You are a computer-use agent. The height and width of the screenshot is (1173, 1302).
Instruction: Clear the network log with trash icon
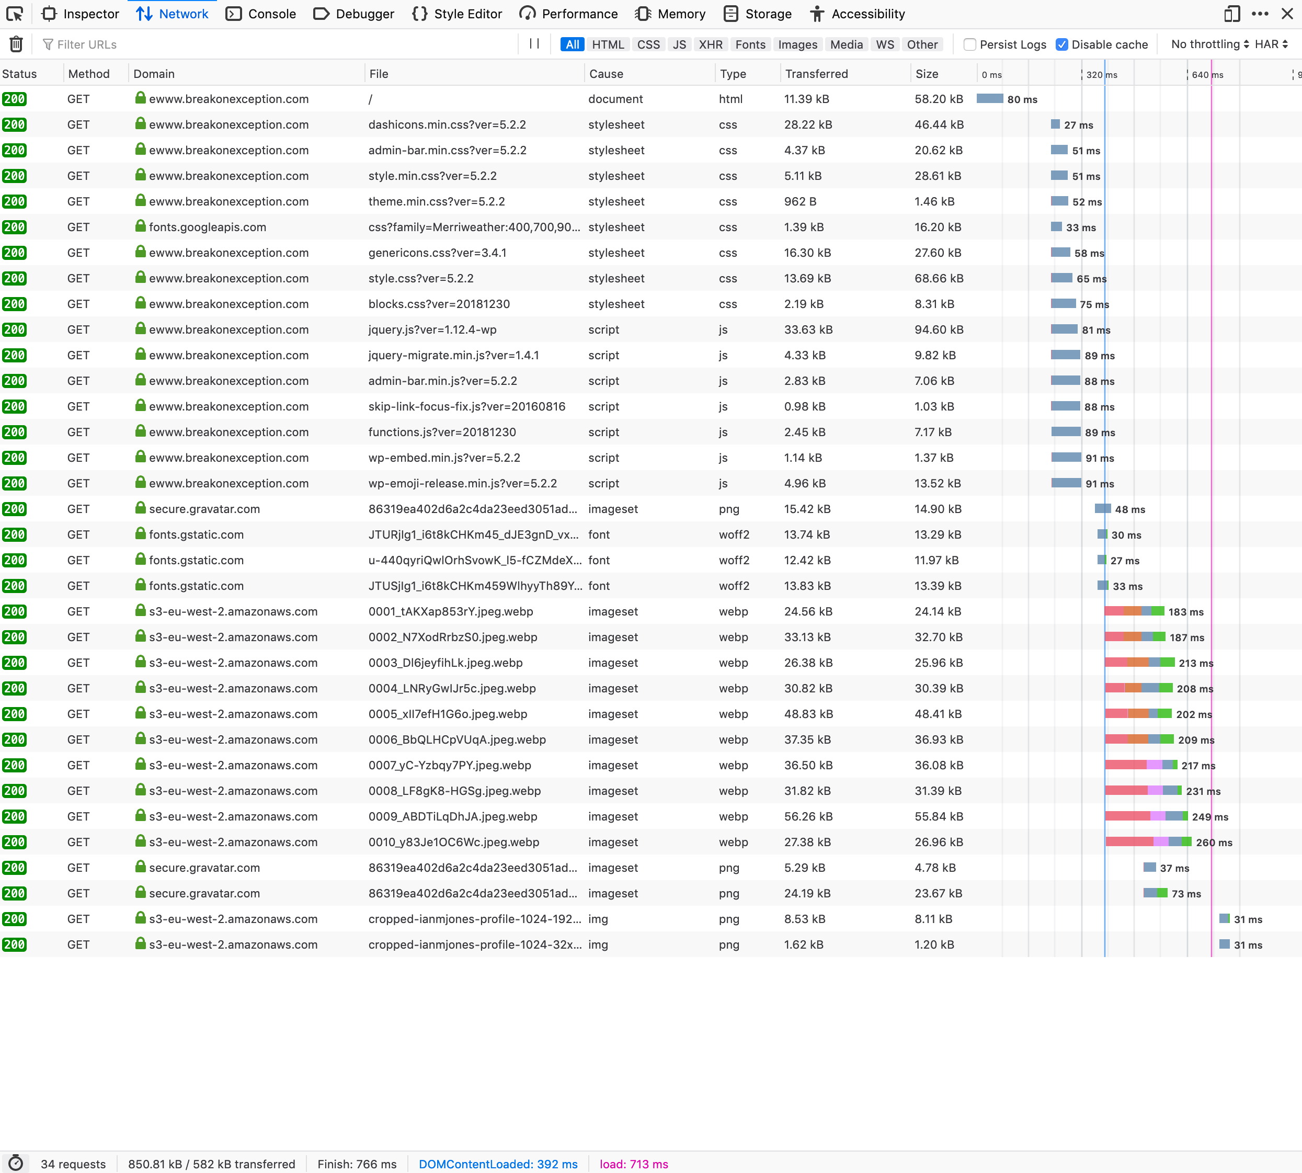click(16, 44)
